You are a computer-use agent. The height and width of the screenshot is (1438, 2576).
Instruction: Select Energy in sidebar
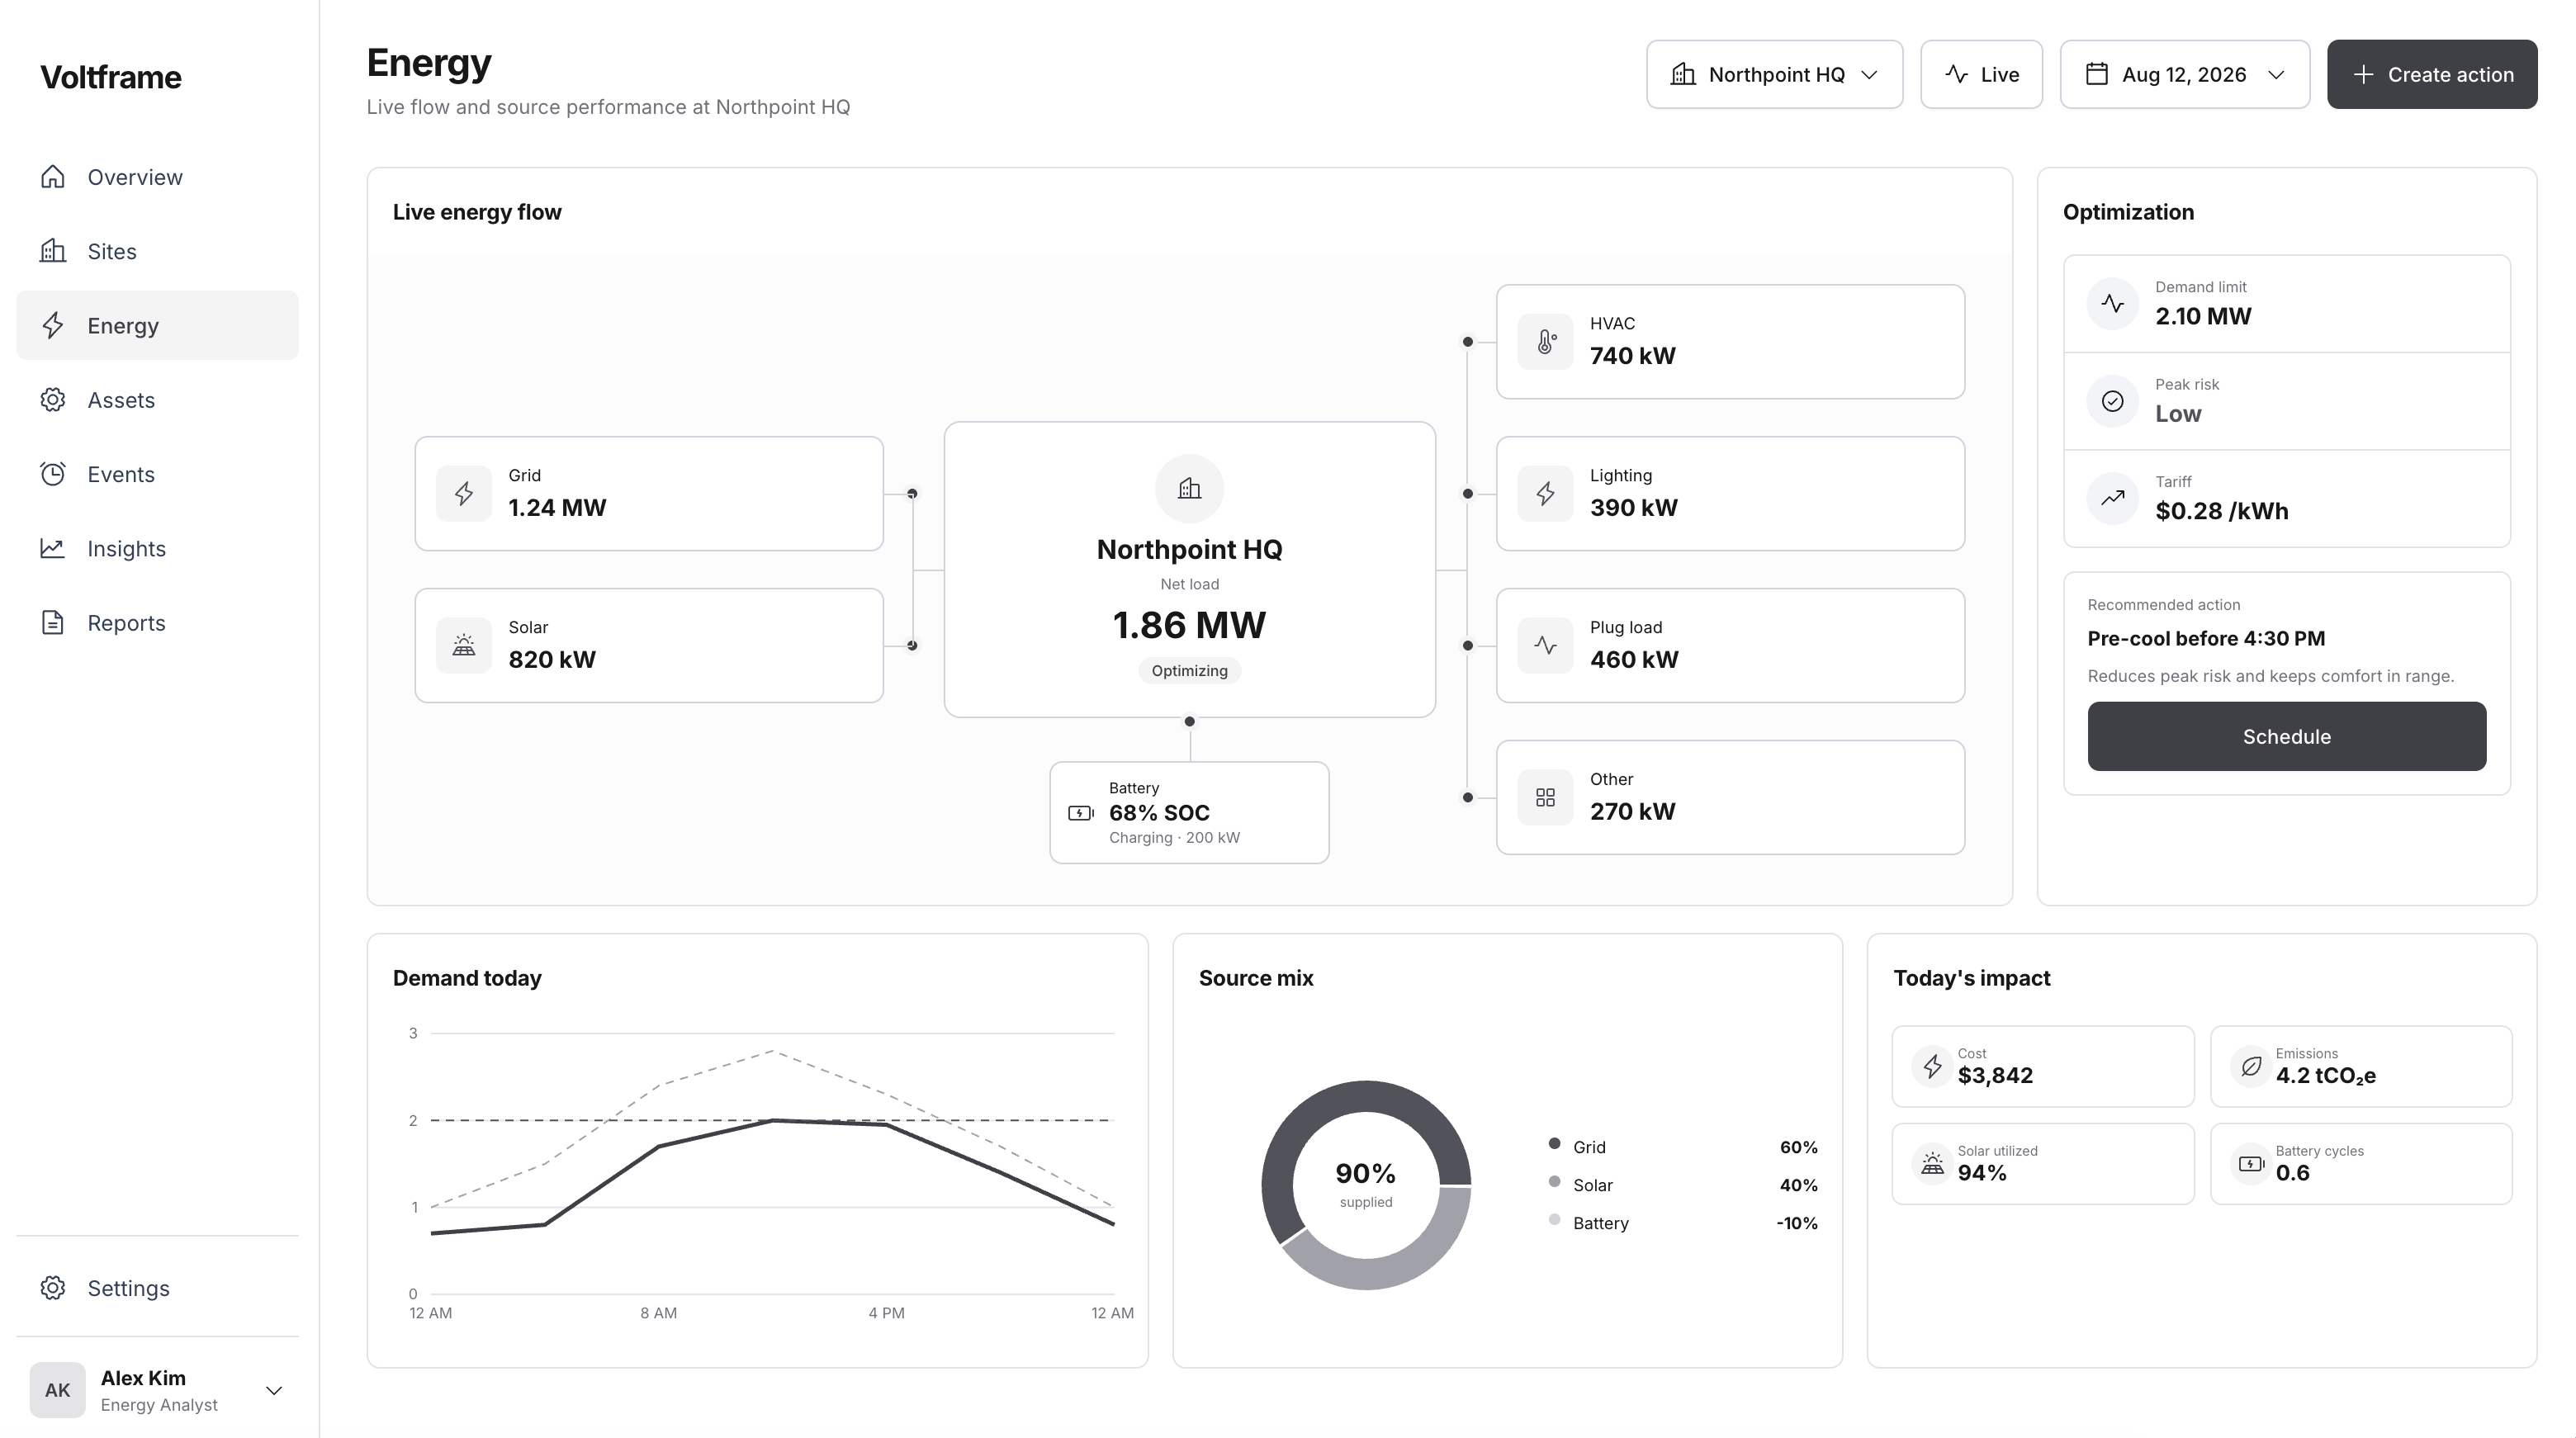tap(157, 326)
